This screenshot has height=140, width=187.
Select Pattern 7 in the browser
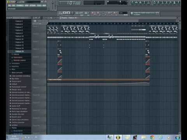click(19, 27)
